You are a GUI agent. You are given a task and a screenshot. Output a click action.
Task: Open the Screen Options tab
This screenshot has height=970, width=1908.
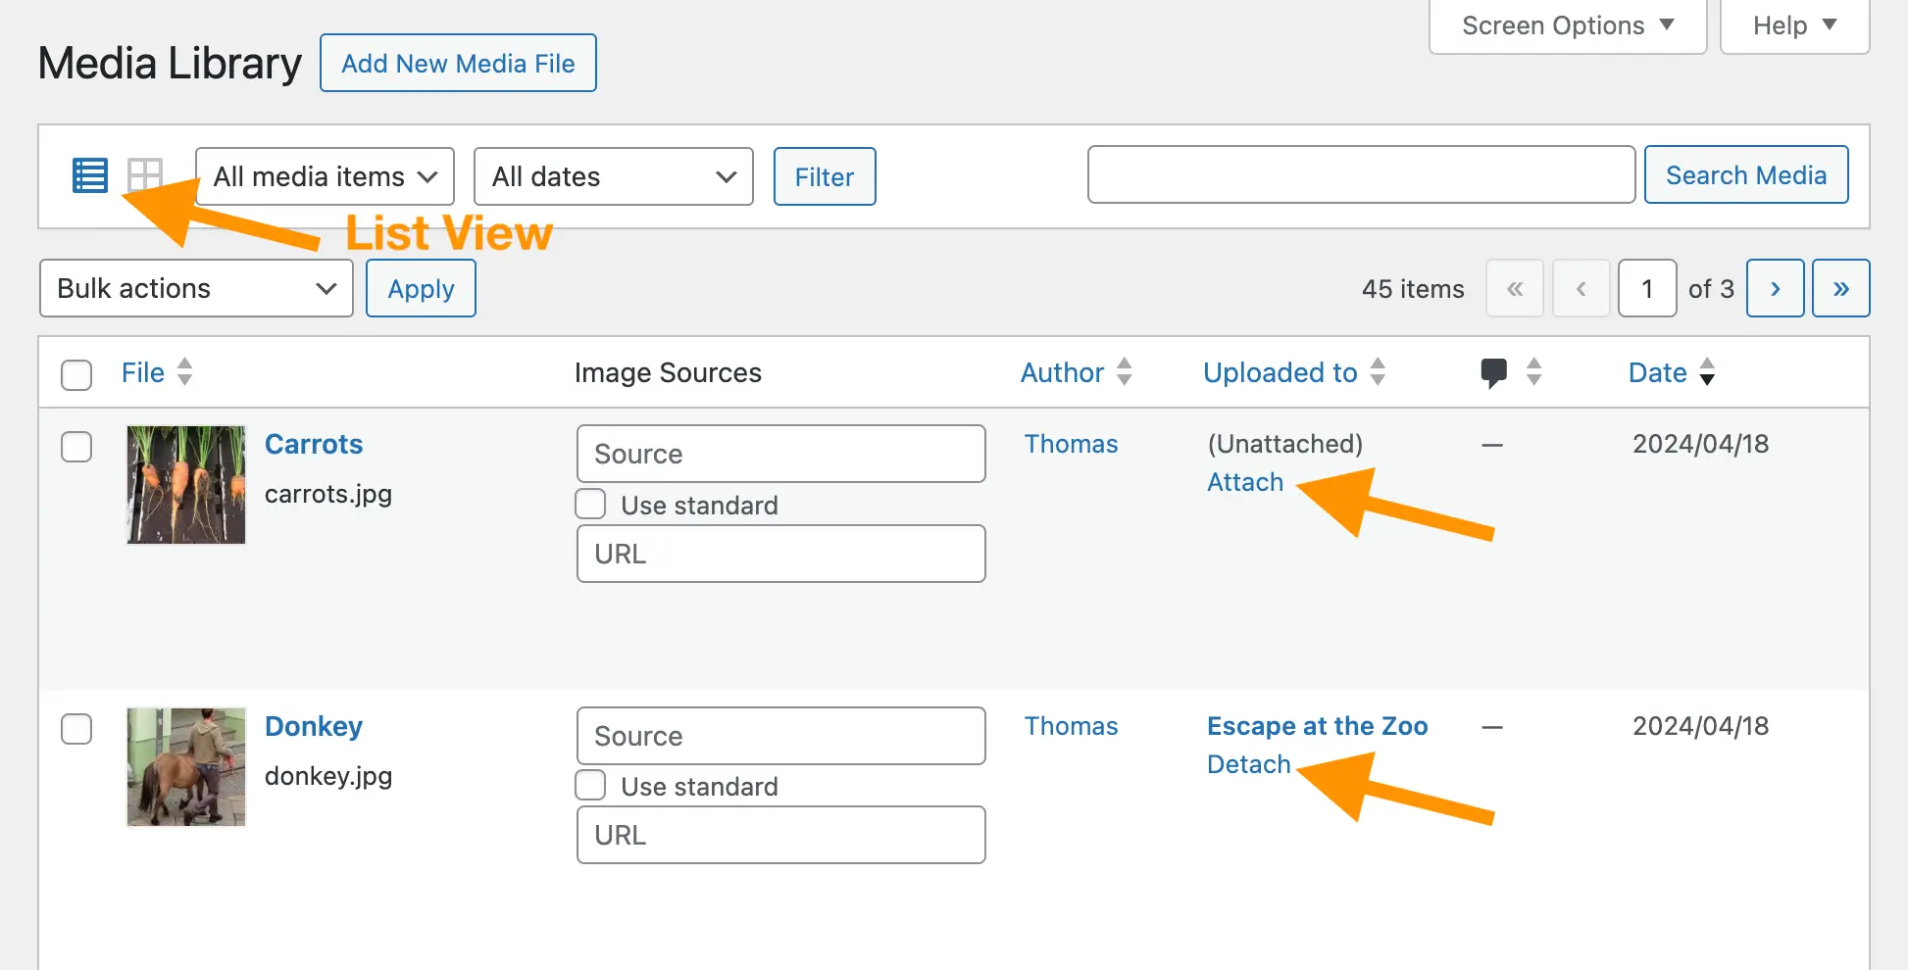click(1567, 25)
